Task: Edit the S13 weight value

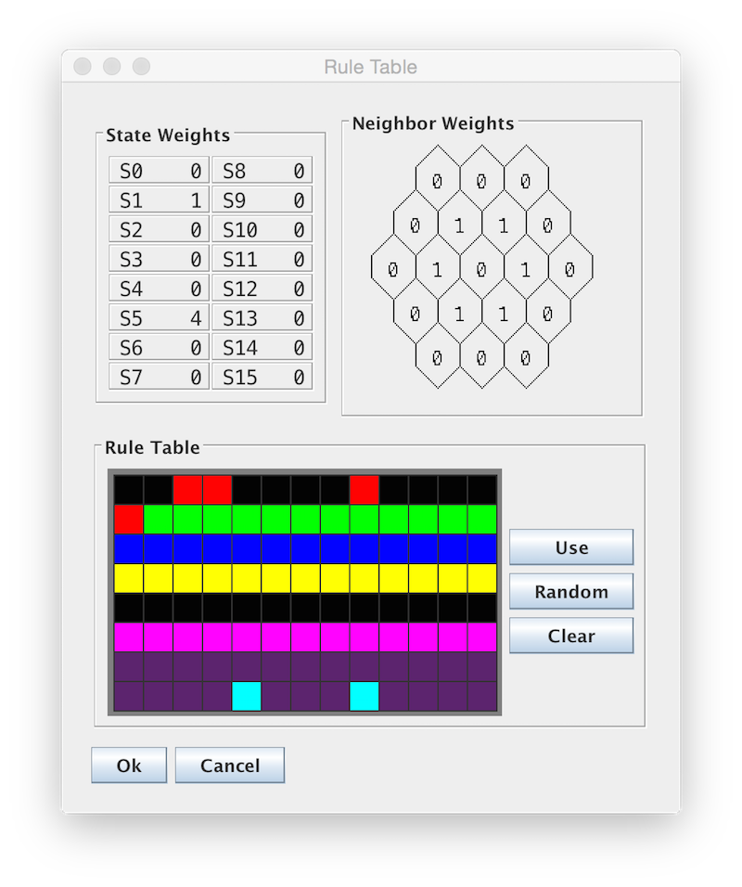Action: tap(262, 317)
